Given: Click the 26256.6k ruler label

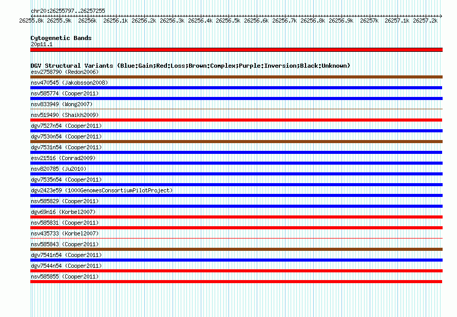Looking at the screenshot, I should point(256,21).
